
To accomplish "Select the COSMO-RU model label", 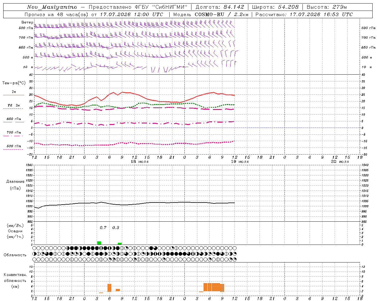I will pos(209,14).
